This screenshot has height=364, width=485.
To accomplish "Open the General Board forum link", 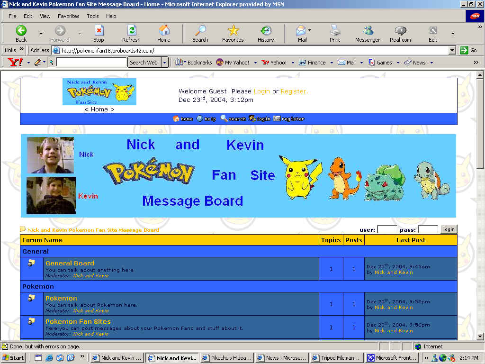I will click(x=70, y=263).
